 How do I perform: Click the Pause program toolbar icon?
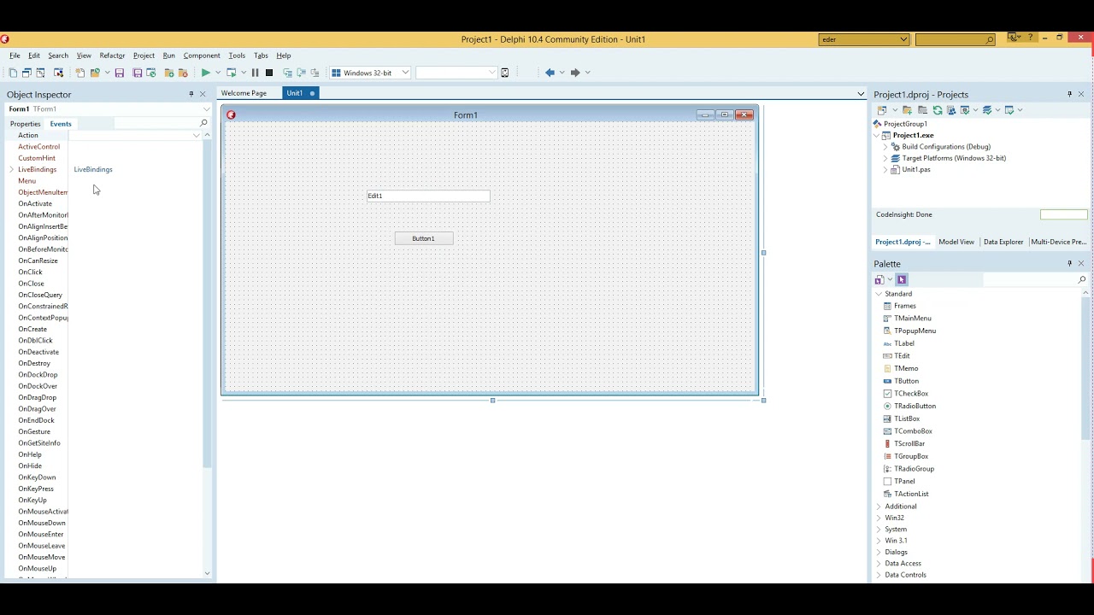[255, 73]
